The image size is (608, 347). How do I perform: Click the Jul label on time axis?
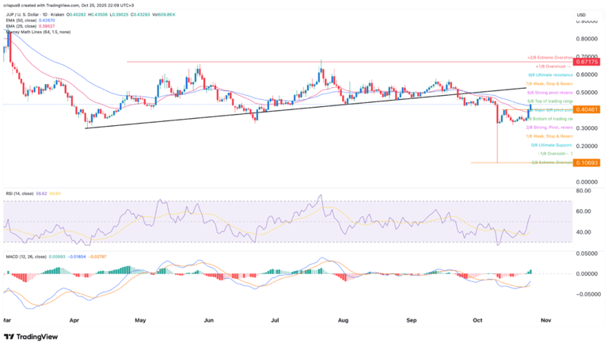pos(275,320)
